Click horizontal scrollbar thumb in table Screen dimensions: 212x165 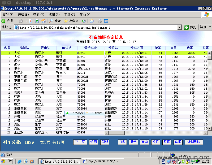point(117,133)
